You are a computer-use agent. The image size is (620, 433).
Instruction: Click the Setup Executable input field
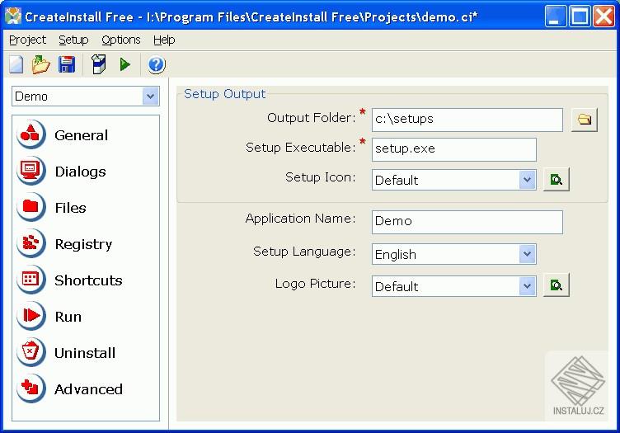click(453, 149)
